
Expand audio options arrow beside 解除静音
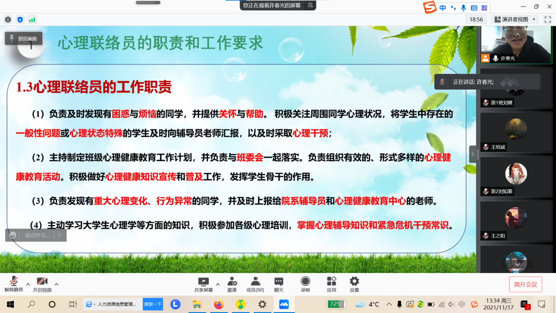28,284
